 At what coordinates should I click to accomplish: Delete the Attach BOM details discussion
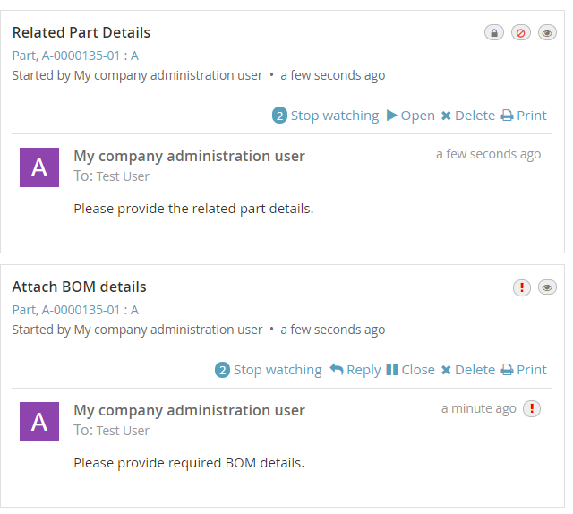click(x=467, y=370)
